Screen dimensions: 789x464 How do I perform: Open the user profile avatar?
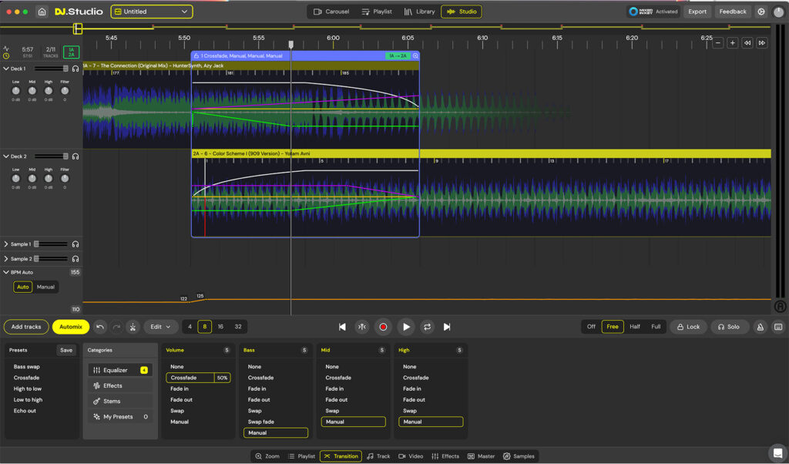click(x=778, y=12)
